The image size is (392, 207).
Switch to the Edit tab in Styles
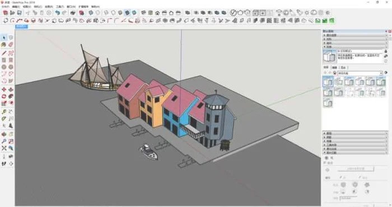[334, 68]
